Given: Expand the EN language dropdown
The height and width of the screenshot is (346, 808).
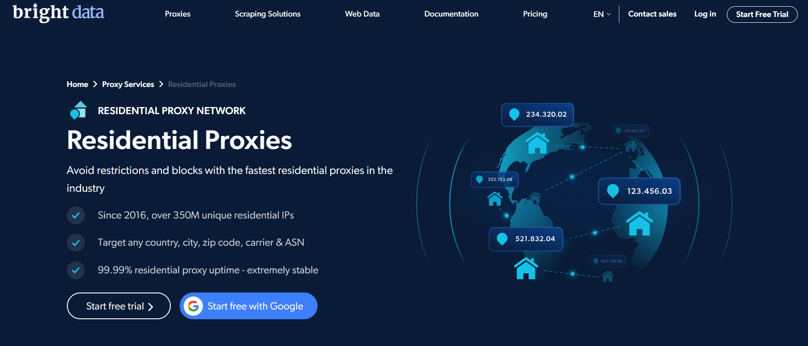Looking at the screenshot, I should tap(602, 14).
